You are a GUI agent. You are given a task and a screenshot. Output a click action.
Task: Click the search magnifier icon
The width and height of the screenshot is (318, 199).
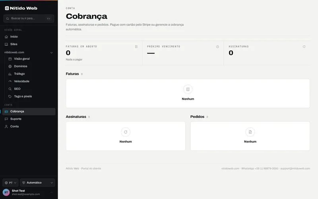[x=8, y=18]
